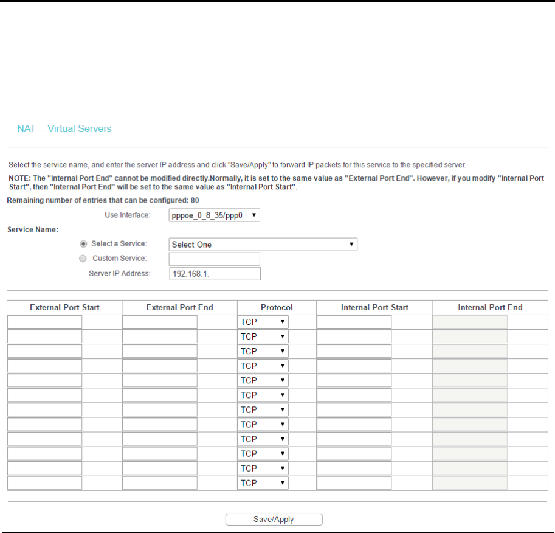This screenshot has height=533, width=555.
Task: Click third row Internal Port Start field
Action: click(354, 351)
